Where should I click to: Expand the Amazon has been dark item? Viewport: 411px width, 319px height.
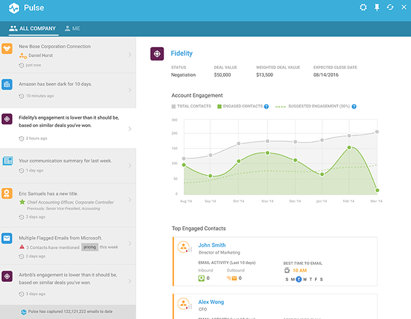coord(129,90)
